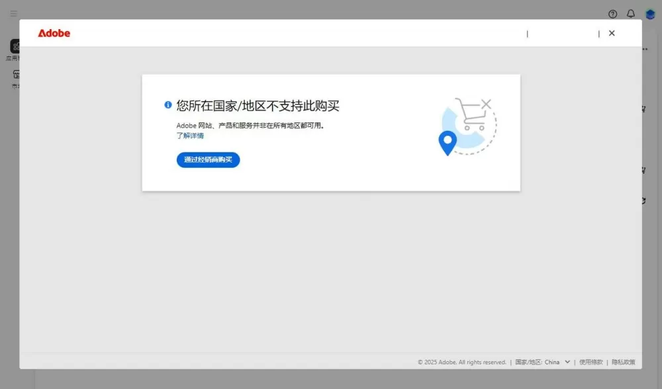Click the blue location pin graphic
Viewport: 662px width, 389px height.
coord(448,143)
